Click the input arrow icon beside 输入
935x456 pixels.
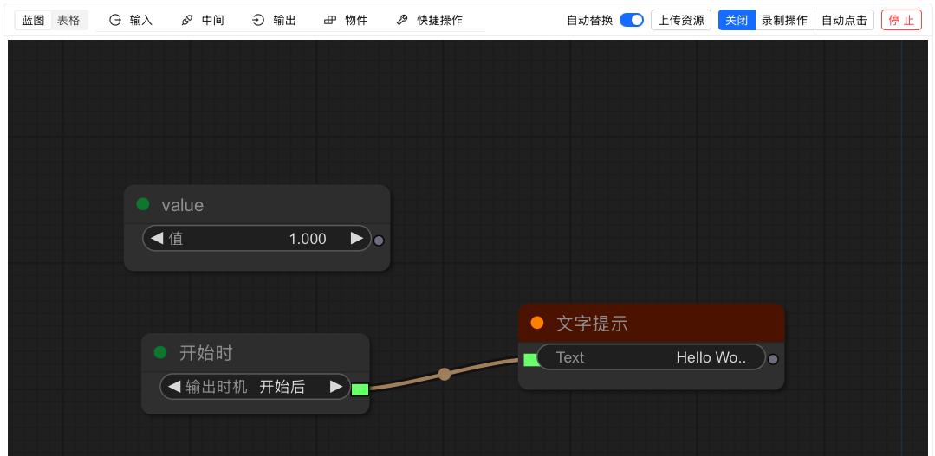pyautogui.click(x=115, y=20)
